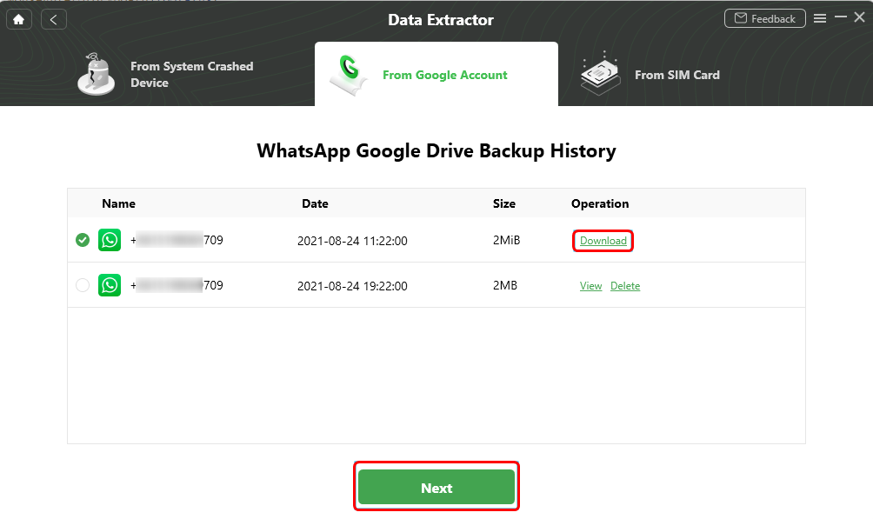
Task: Click the WhatsApp icon on the first backup row
Action: tap(110, 240)
